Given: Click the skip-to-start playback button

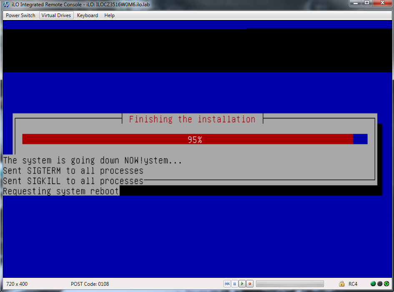Looking at the screenshot, I should point(227,284).
